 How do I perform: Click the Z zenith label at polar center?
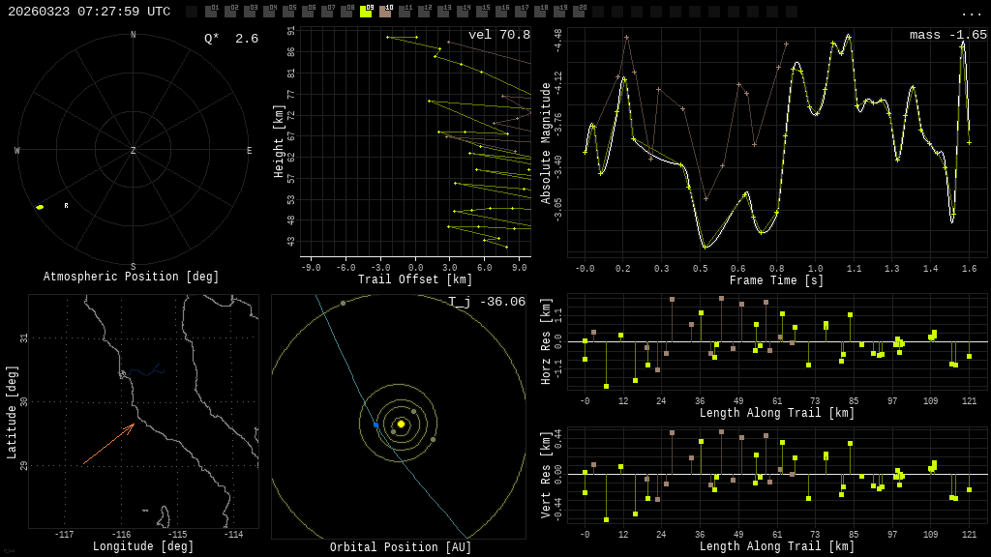133,150
